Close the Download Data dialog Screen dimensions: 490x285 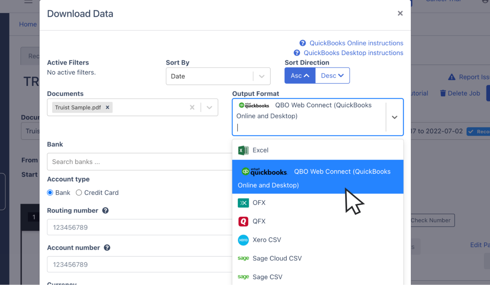[400, 13]
